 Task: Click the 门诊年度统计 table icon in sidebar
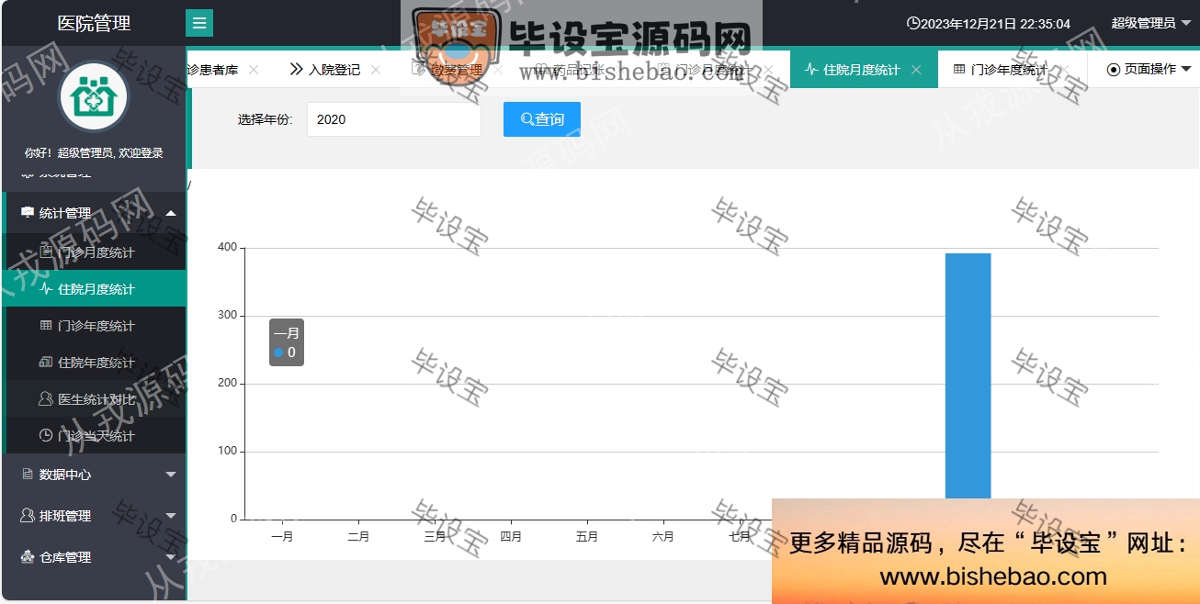coord(46,326)
